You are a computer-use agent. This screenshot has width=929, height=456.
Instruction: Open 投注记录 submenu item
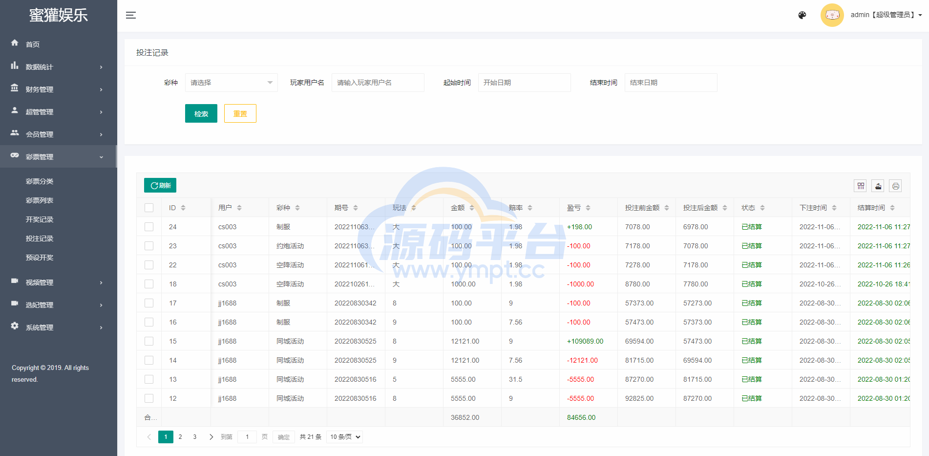pos(40,239)
